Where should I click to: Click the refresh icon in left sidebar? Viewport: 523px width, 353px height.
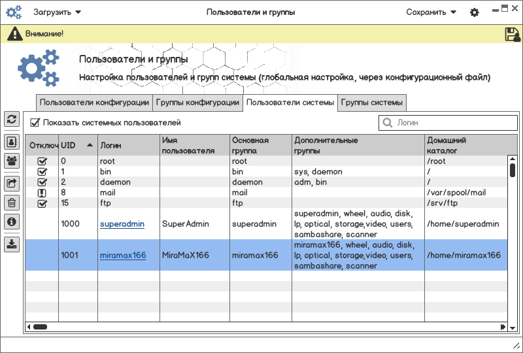[x=12, y=119]
